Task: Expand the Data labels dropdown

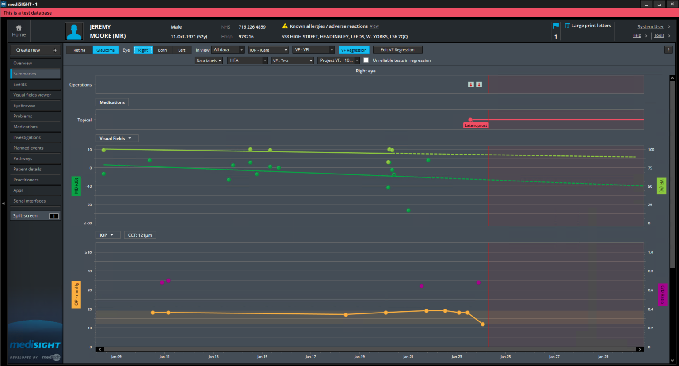Action: 209,61
